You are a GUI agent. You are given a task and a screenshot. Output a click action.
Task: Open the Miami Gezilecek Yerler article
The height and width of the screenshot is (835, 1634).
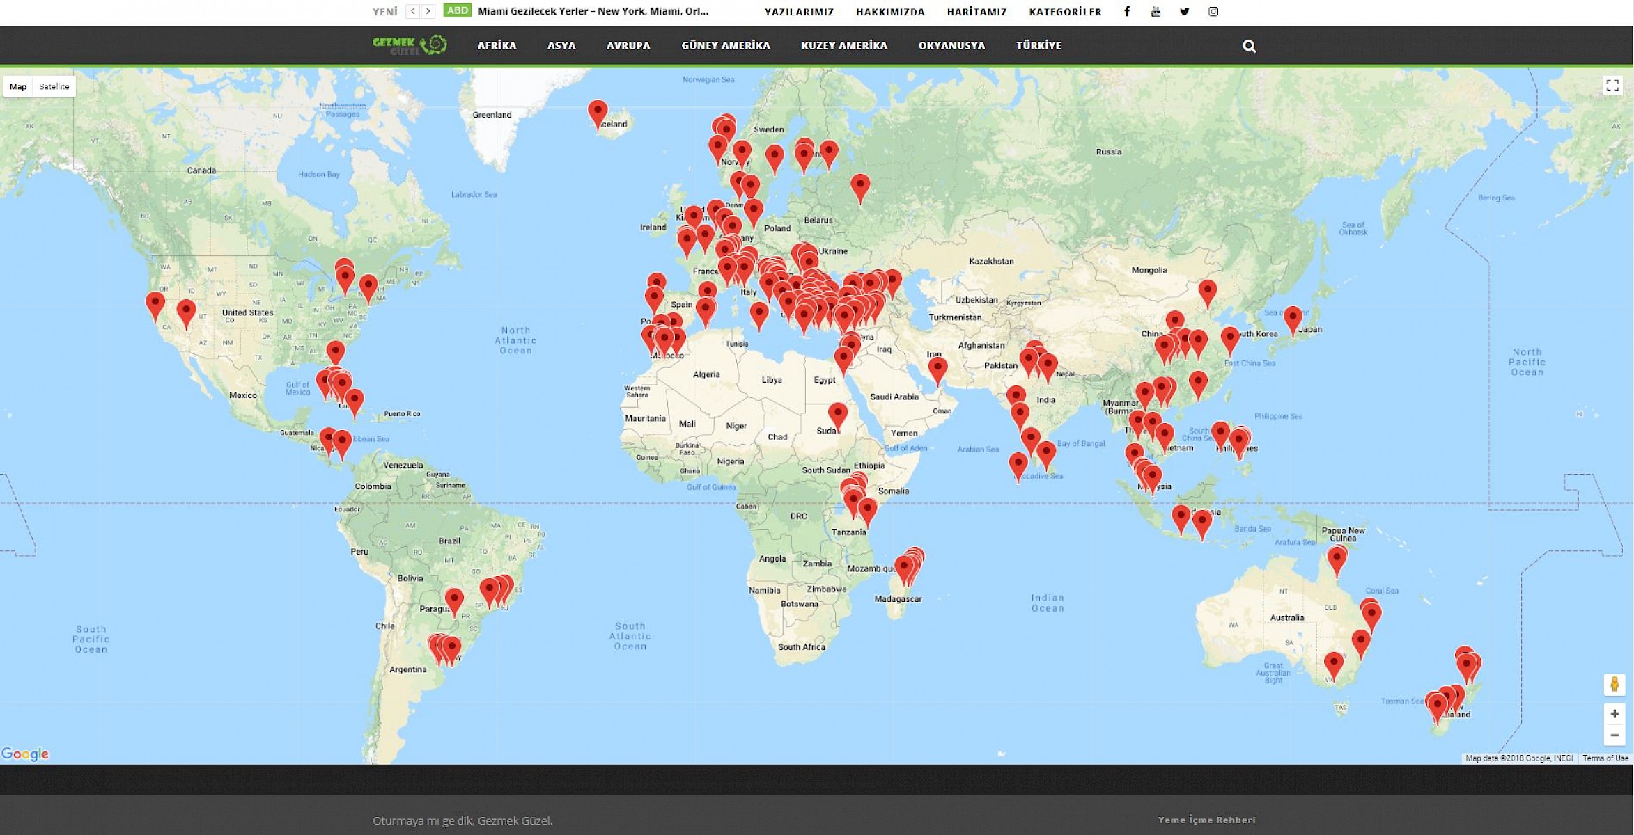pos(593,11)
